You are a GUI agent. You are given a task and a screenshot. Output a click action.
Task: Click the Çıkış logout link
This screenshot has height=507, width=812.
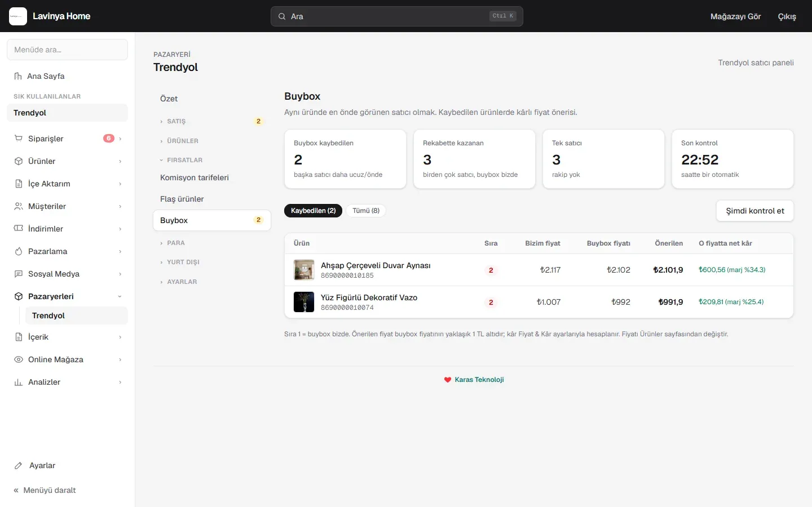(787, 16)
